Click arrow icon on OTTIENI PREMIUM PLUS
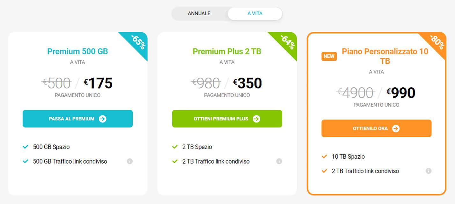The width and height of the screenshot is (455, 204). (256, 119)
